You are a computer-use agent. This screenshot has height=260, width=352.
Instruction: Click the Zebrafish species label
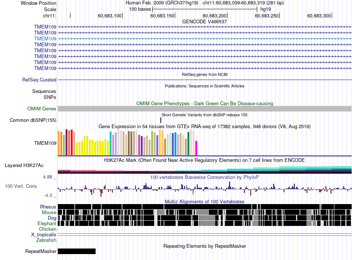tap(46, 240)
